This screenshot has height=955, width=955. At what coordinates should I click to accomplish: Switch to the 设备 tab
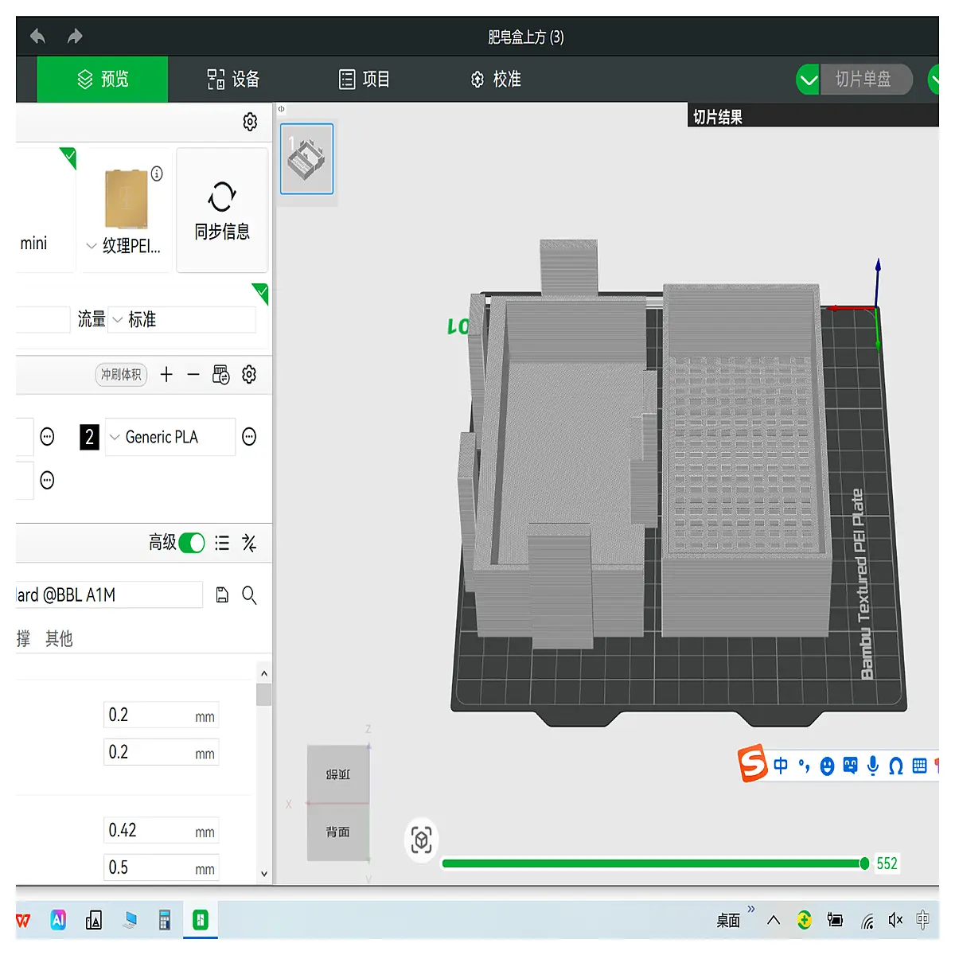click(234, 79)
